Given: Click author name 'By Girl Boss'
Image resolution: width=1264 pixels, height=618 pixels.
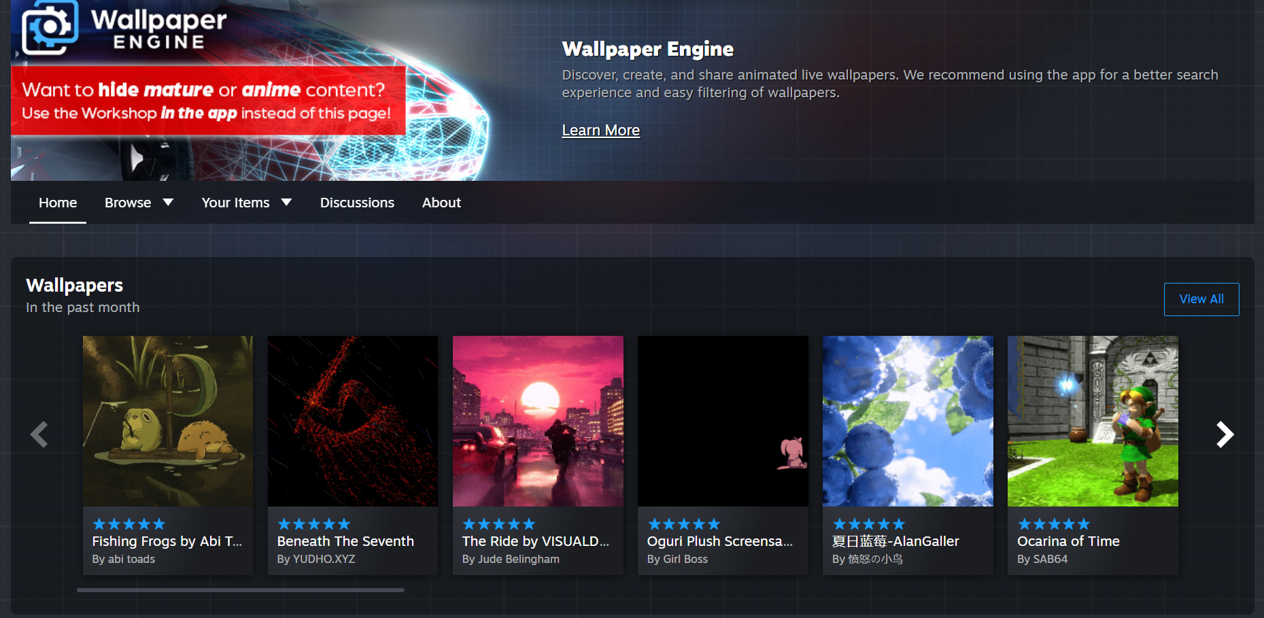Looking at the screenshot, I should point(677,559).
